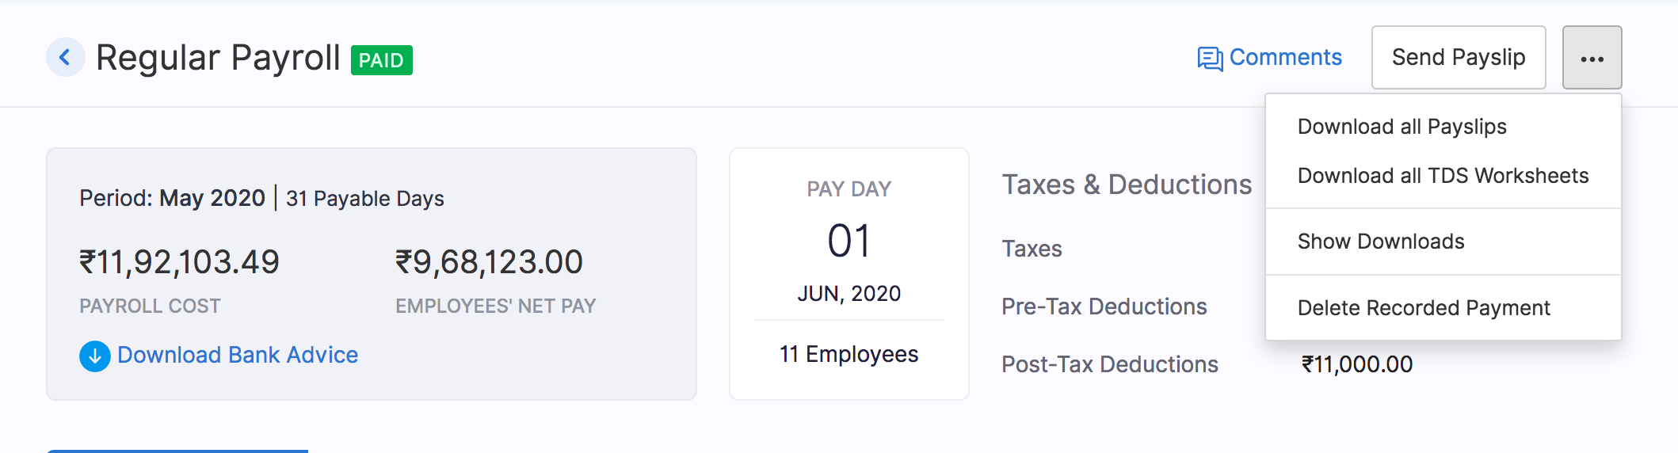
Task: Click the pay day date 01
Action: point(849,241)
